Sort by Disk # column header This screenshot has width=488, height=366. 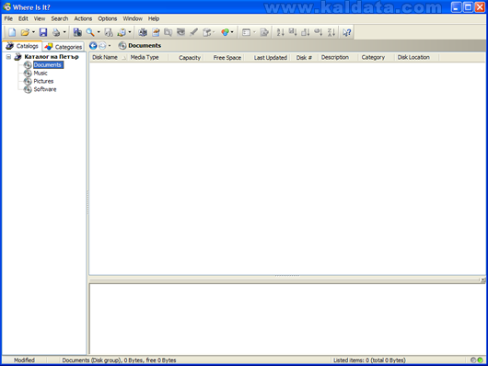[x=304, y=58]
